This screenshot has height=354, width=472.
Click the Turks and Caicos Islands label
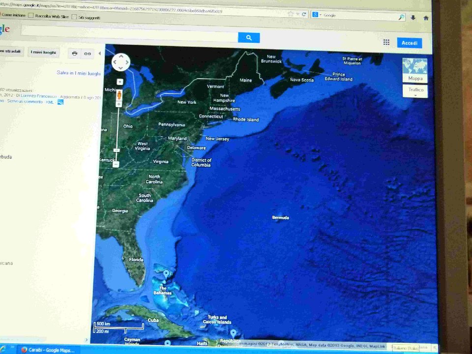click(x=217, y=320)
